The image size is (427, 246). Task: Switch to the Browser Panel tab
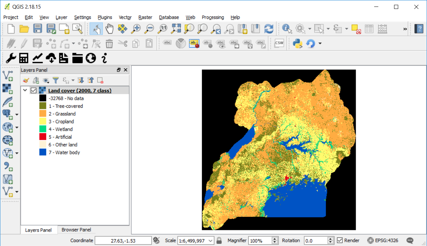tap(76, 230)
